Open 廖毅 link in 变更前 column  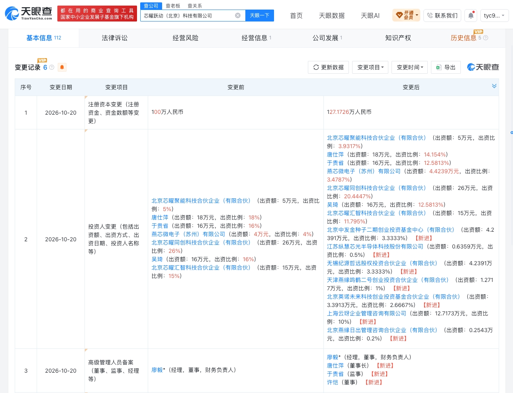tap(157, 370)
